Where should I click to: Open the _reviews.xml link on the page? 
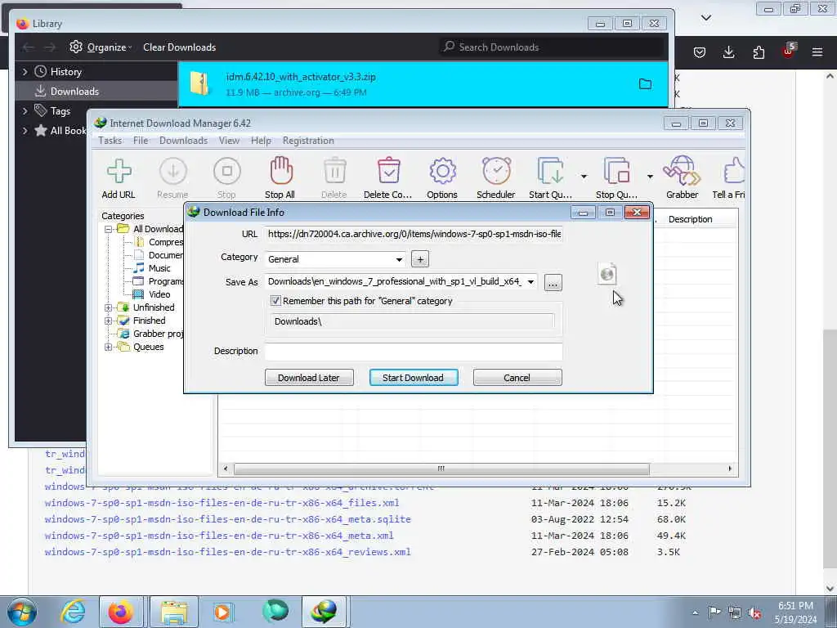click(227, 552)
